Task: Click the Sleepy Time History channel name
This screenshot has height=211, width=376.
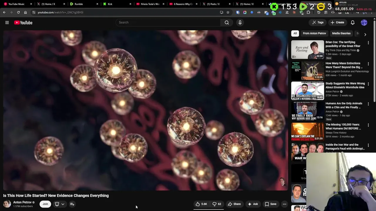Action: pyautogui.click(x=336, y=133)
